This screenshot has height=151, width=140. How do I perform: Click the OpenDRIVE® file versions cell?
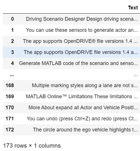point(80,41)
